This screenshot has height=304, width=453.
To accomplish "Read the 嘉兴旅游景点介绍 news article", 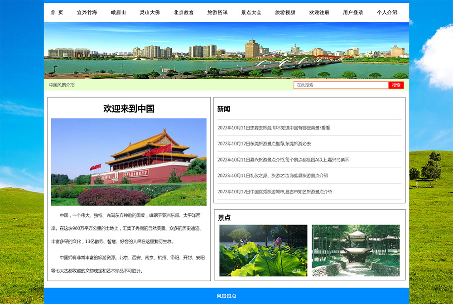I will pos(283,160).
